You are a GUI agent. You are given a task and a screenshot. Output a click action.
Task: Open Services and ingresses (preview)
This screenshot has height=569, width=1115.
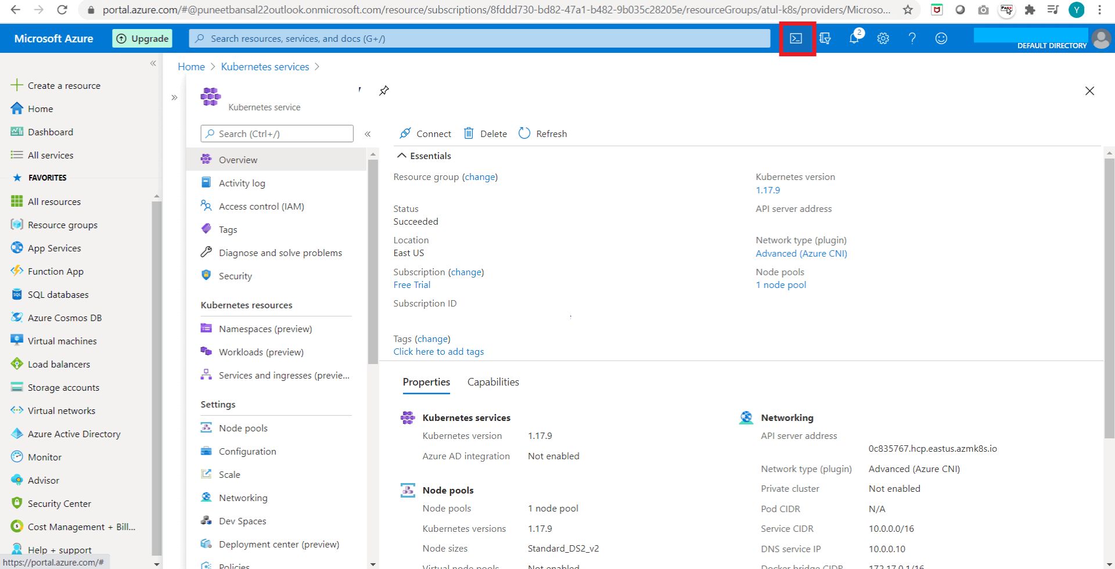click(x=275, y=375)
